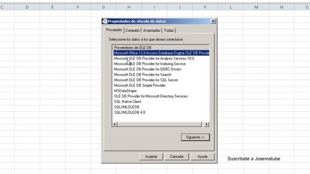Screen dimensions: 310x174
Task: Select SQL Native Client provider
Action: point(127,101)
